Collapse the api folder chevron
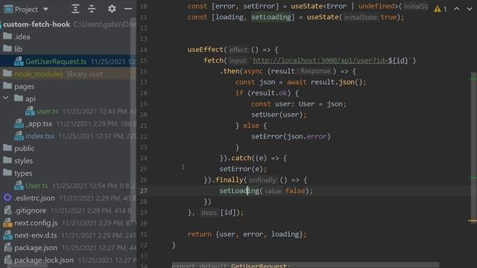 [x=5, y=98]
